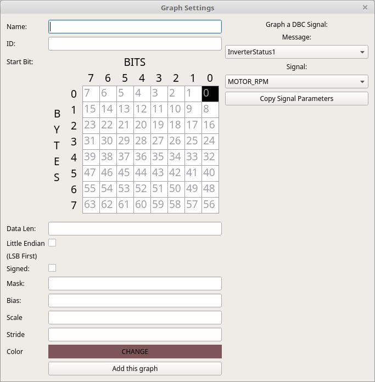This screenshot has width=375, height=382.
Task: Select bit 27 cell
Action: 159,142
